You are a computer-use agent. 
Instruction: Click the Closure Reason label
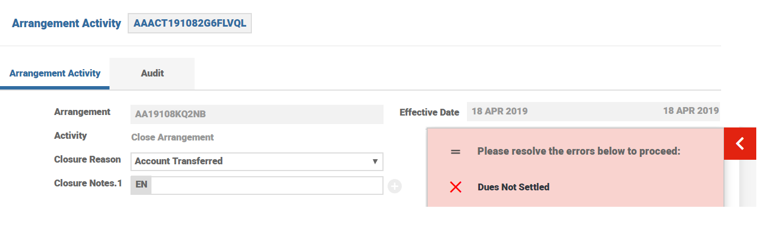(x=87, y=160)
